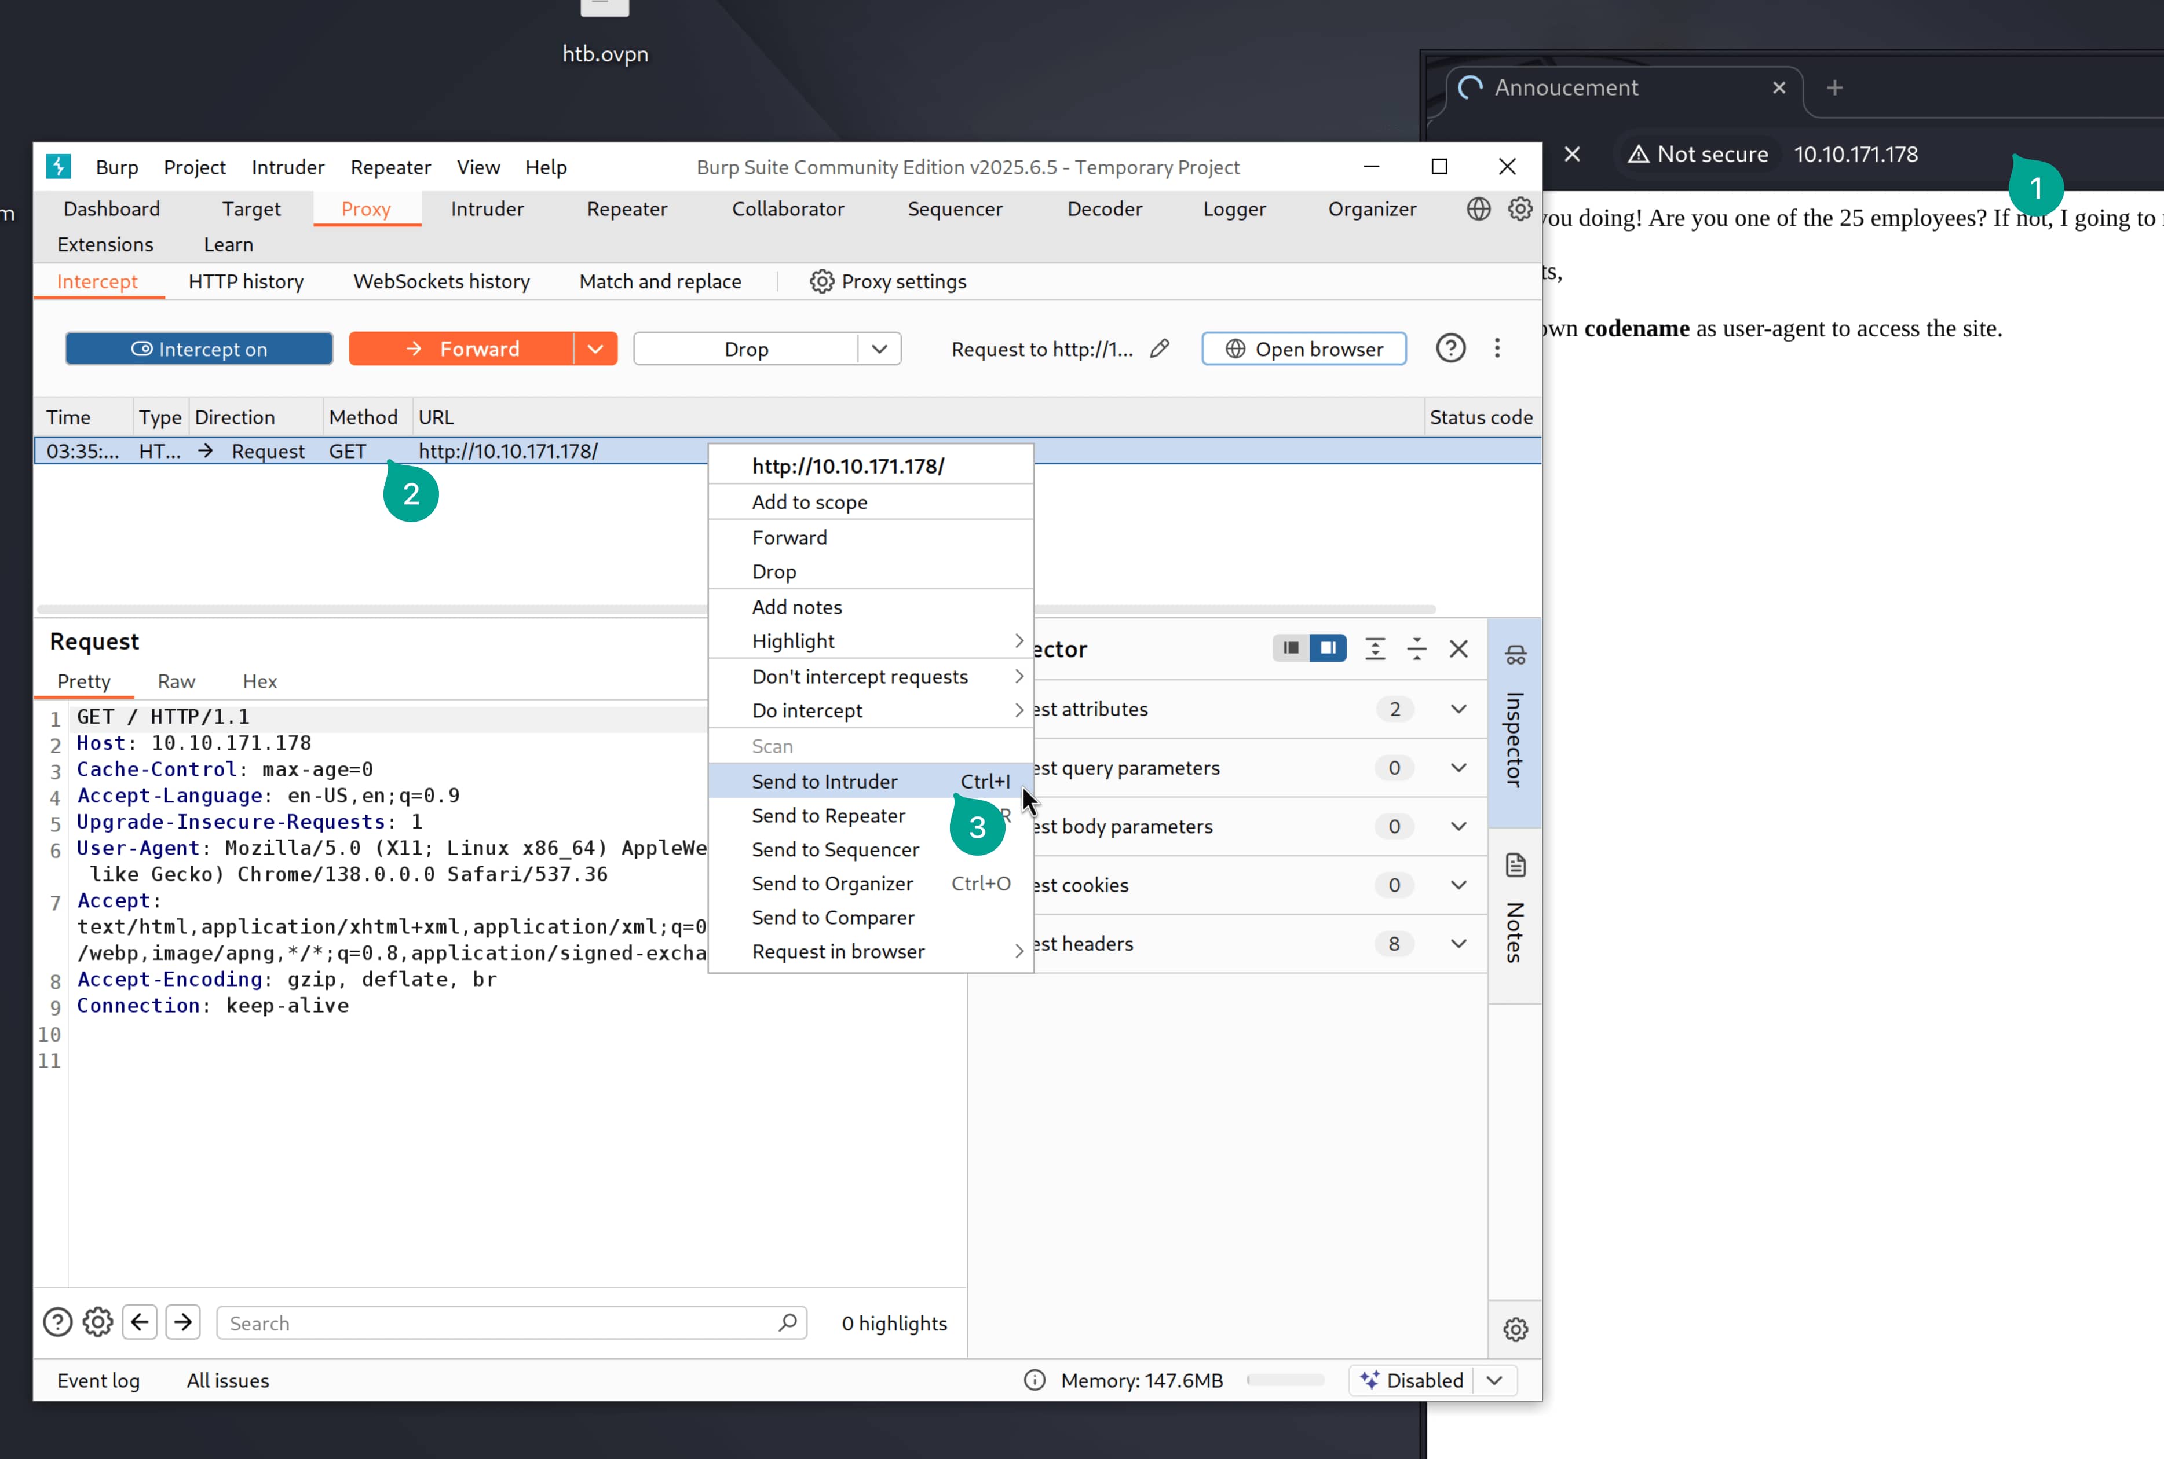This screenshot has width=2164, height=1459.
Task: Select the Raw request view
Action: click(176, 681)
